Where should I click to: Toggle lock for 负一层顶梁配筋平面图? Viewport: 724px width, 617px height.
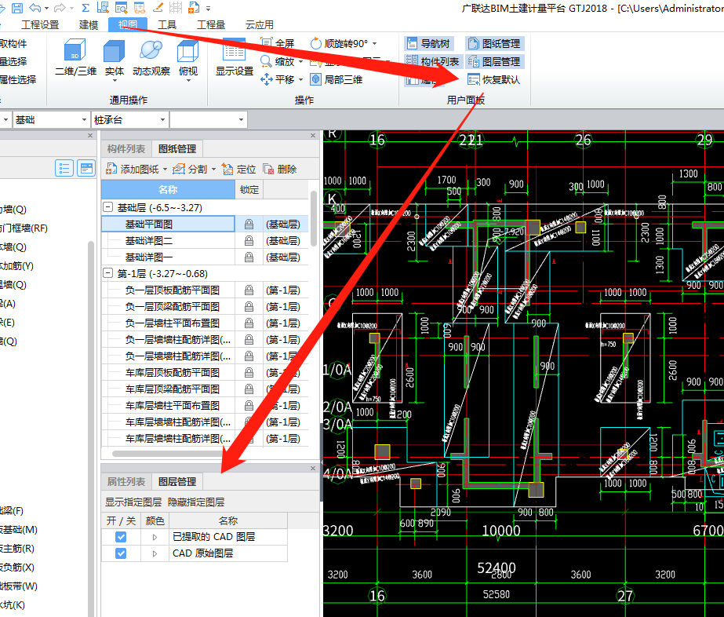[249, 307]
